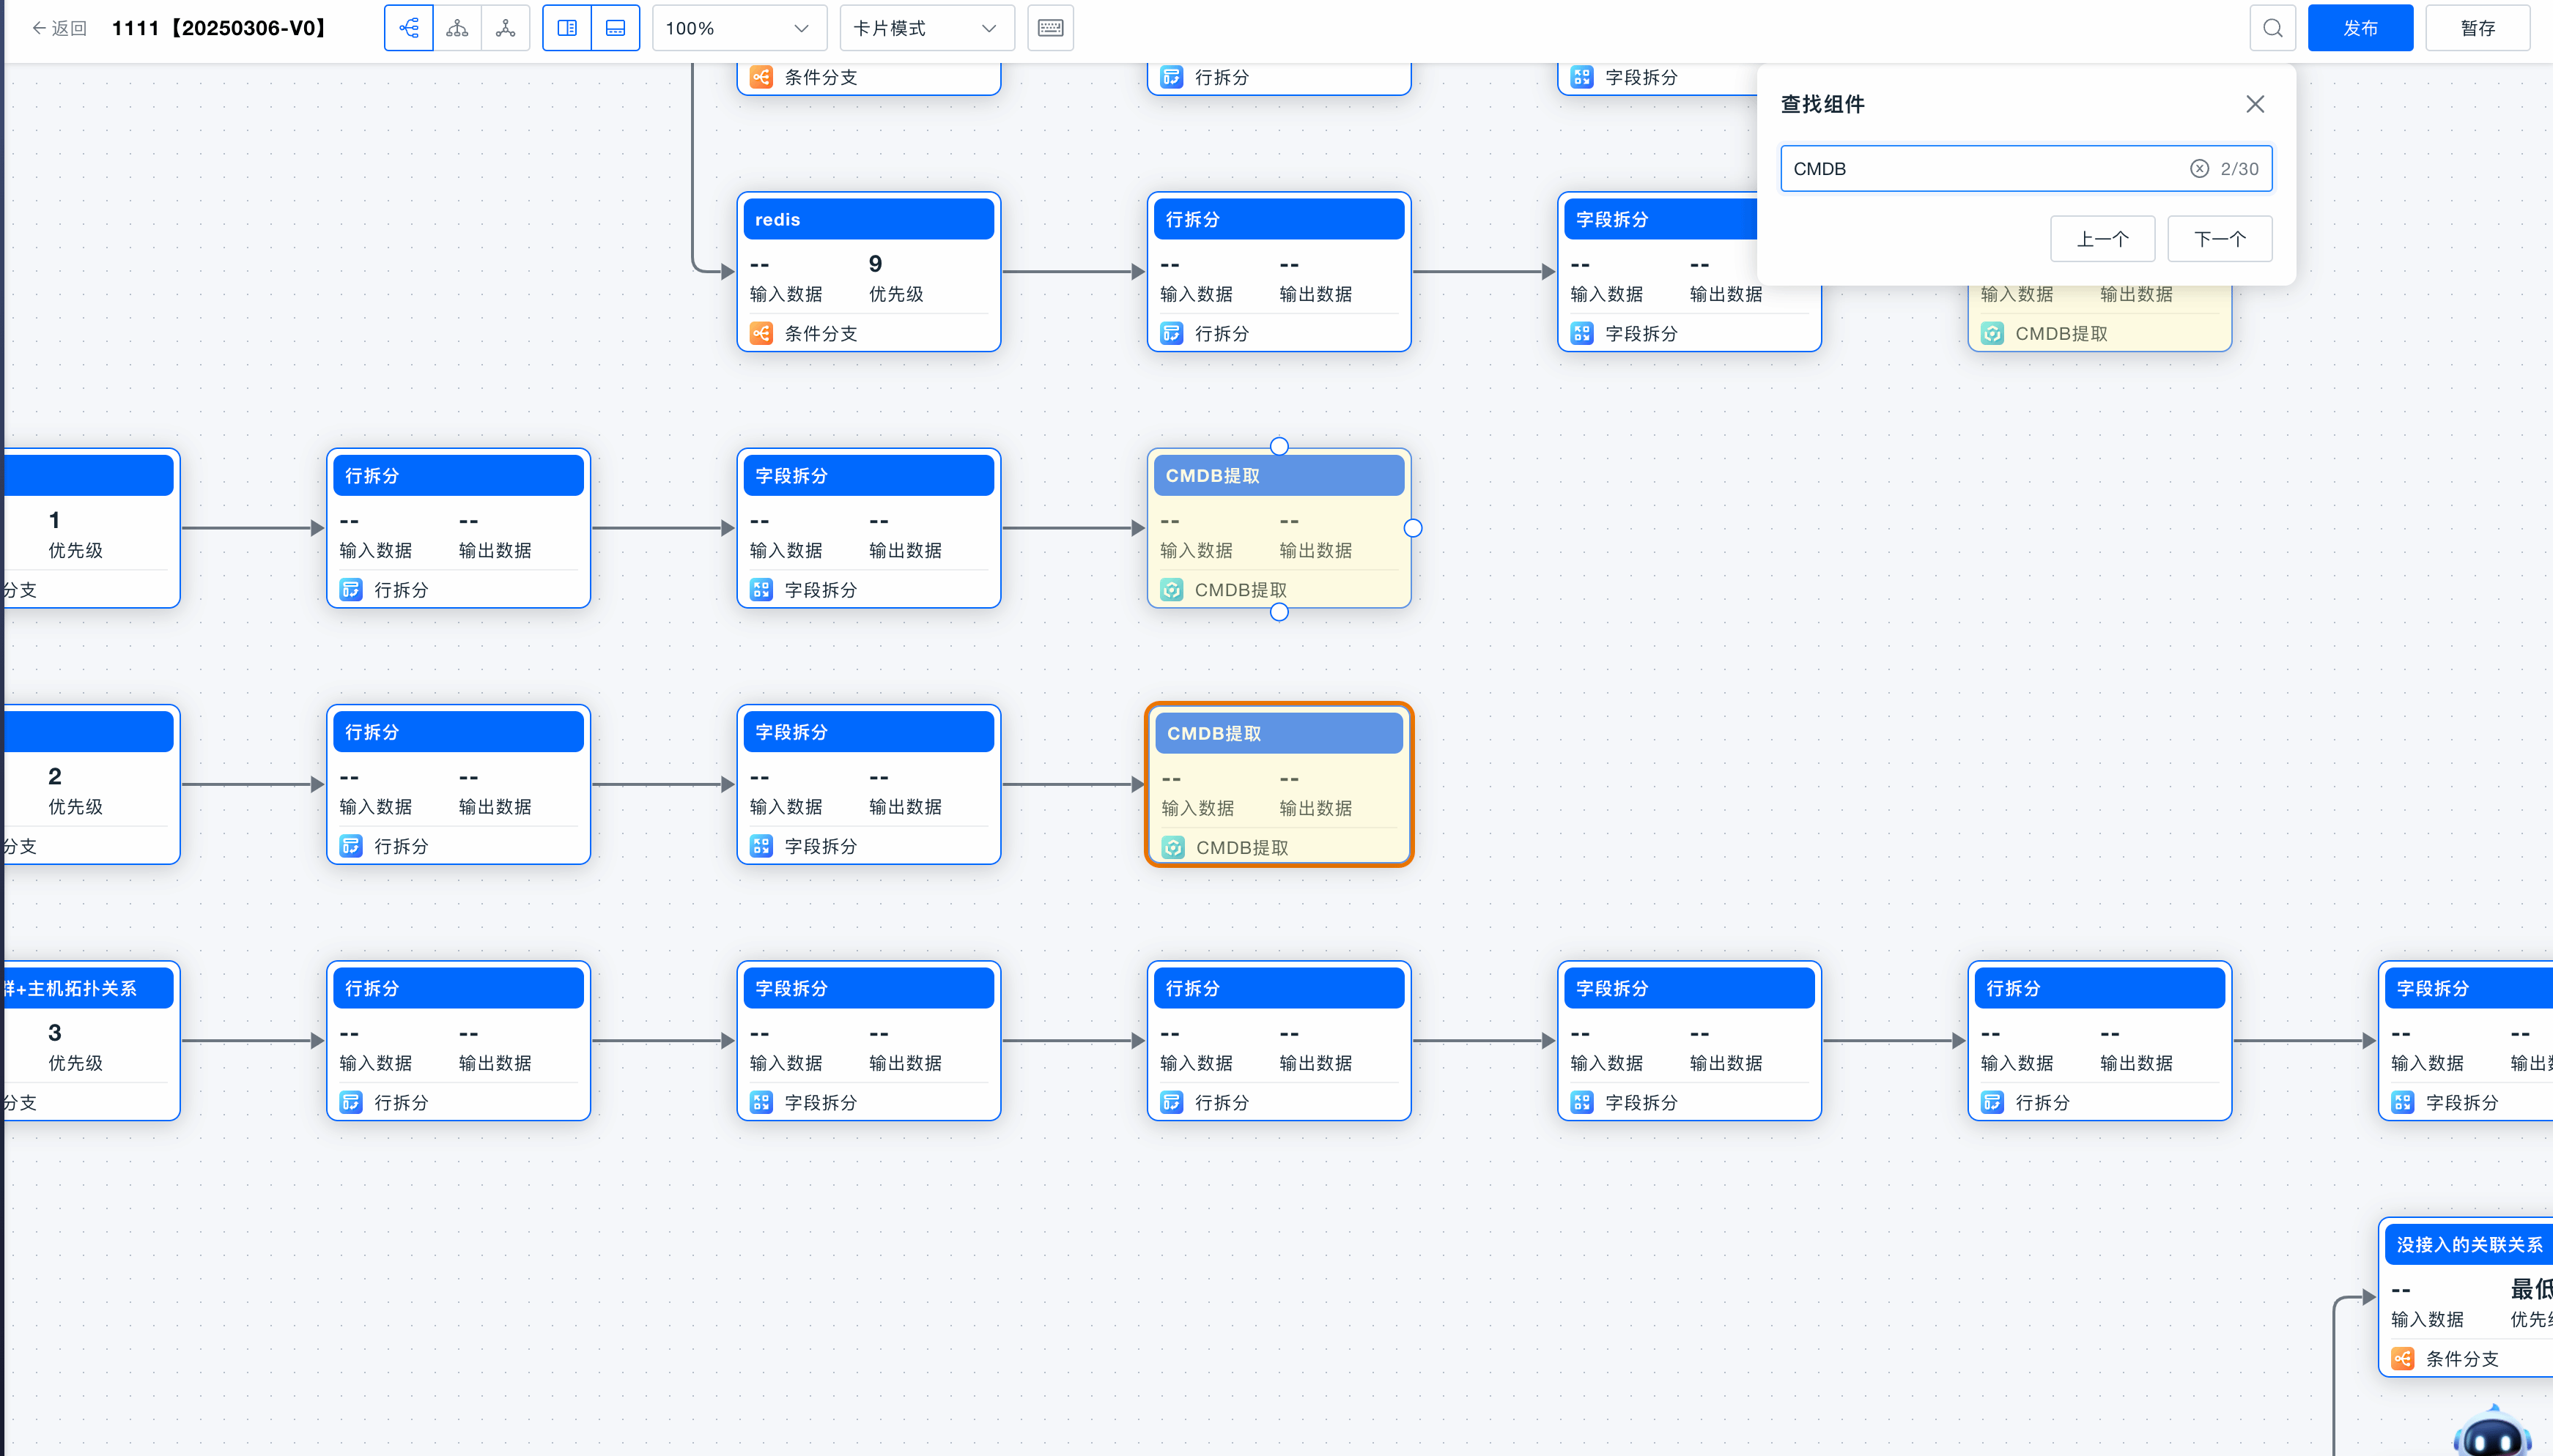Open the 100% zoom dropdown
The height and width of the screenshot is (1456, 2553).
click(x=739, y=28)
